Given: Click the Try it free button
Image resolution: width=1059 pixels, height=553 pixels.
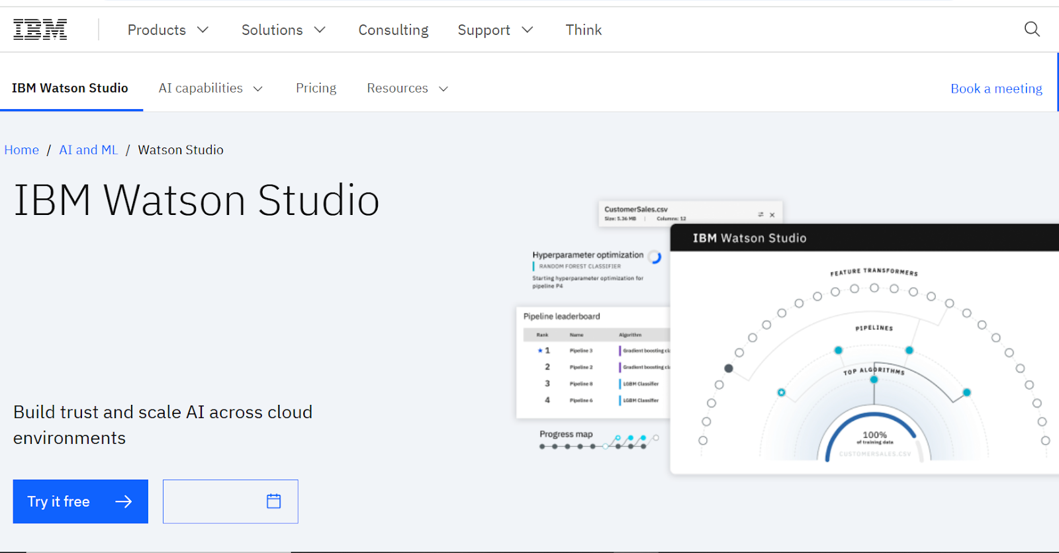Looking at the screenshot, I should pyautogui.click(x=81, y=501).
